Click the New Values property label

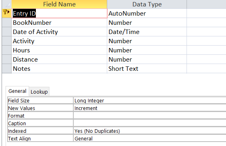[40, 108]
